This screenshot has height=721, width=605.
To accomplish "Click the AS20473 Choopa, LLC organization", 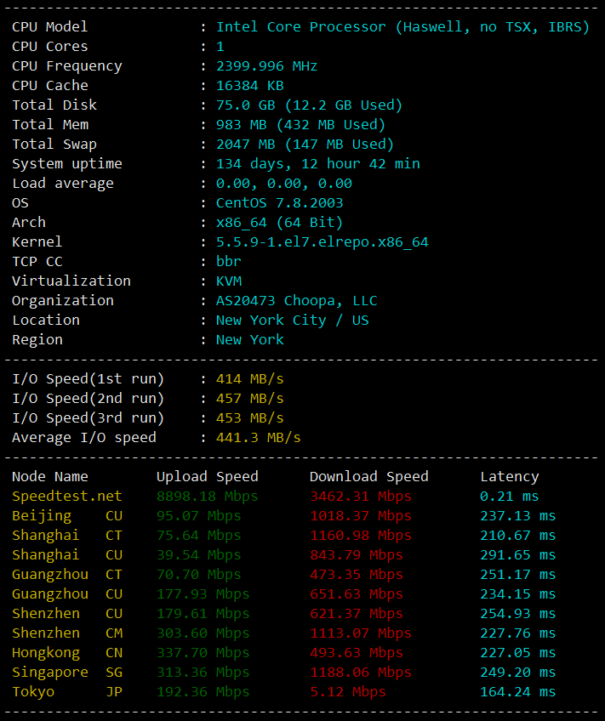I will click(x=297, y=301).
